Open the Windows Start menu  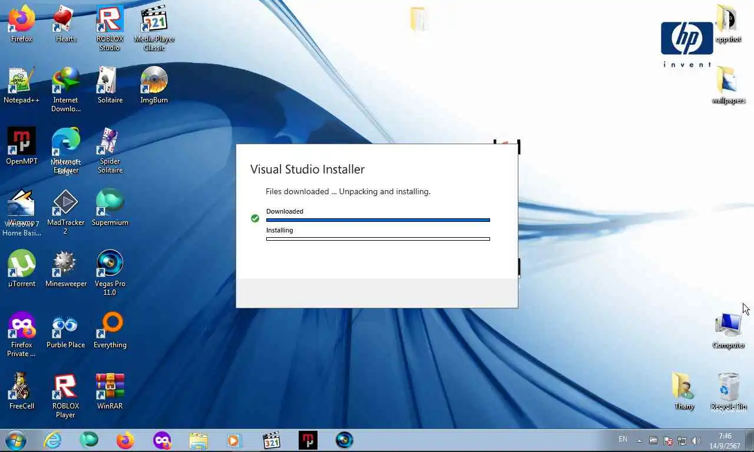click(15, 440)
